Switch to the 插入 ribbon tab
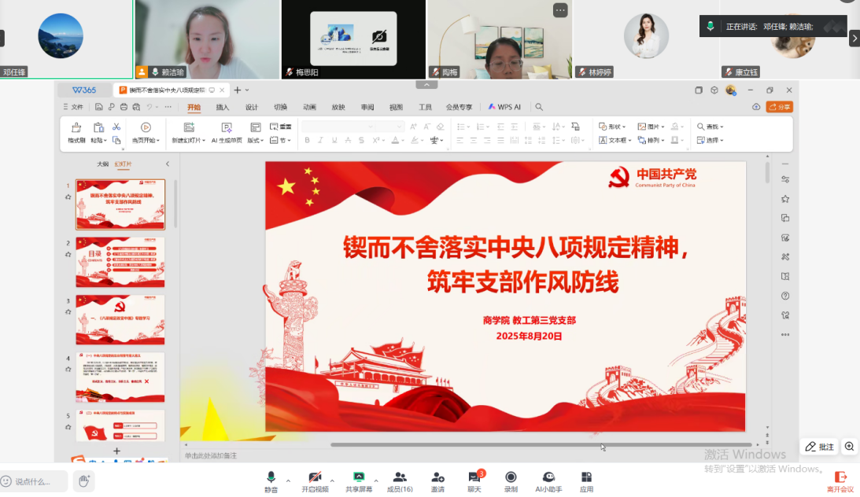This screenshot has width=860, height=497. [x=223, y=107]
